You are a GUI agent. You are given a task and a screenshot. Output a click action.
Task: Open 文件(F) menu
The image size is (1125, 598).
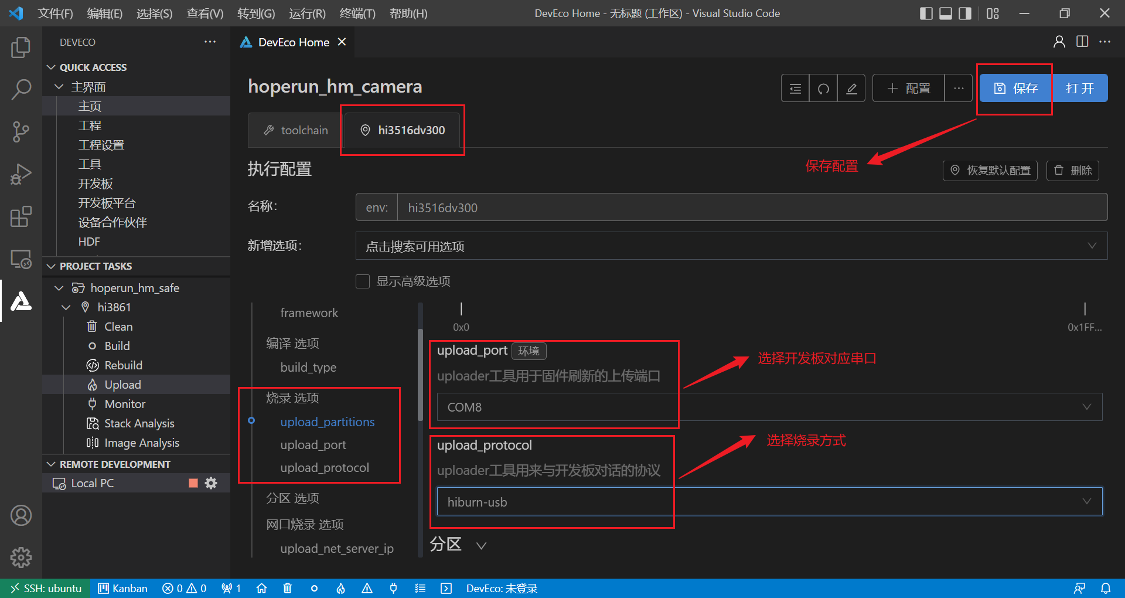(56, 13)
